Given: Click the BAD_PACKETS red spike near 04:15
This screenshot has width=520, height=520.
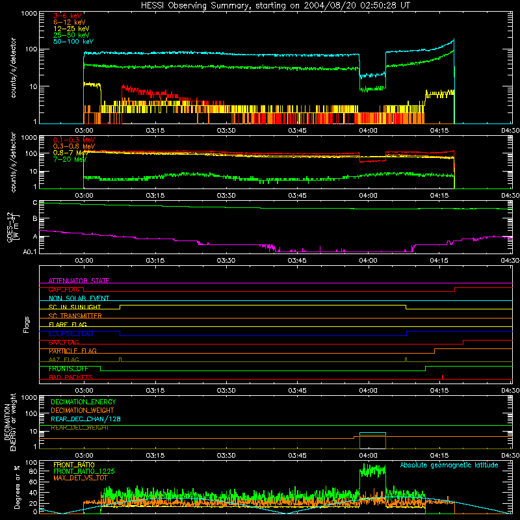Looking at the screenshot, I should coord(443,377).
